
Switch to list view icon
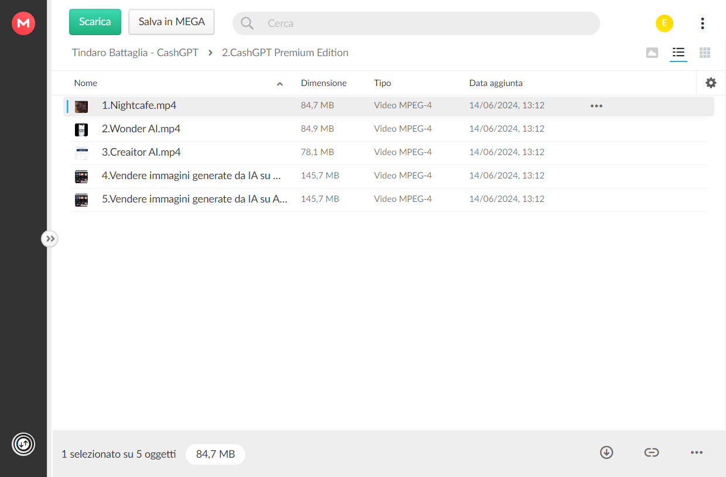tap(679, 53)
